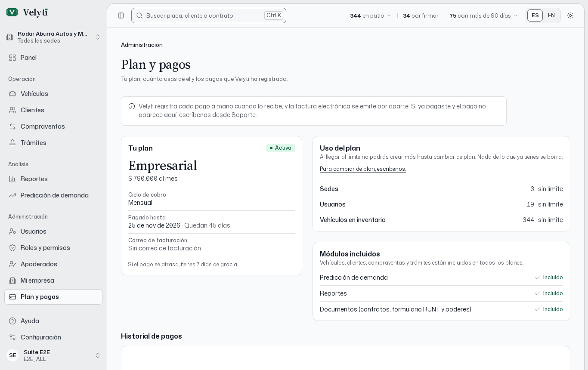This screenshot has width=588, height=370.
Task: Open Mi empresa page
Action: 53,281
